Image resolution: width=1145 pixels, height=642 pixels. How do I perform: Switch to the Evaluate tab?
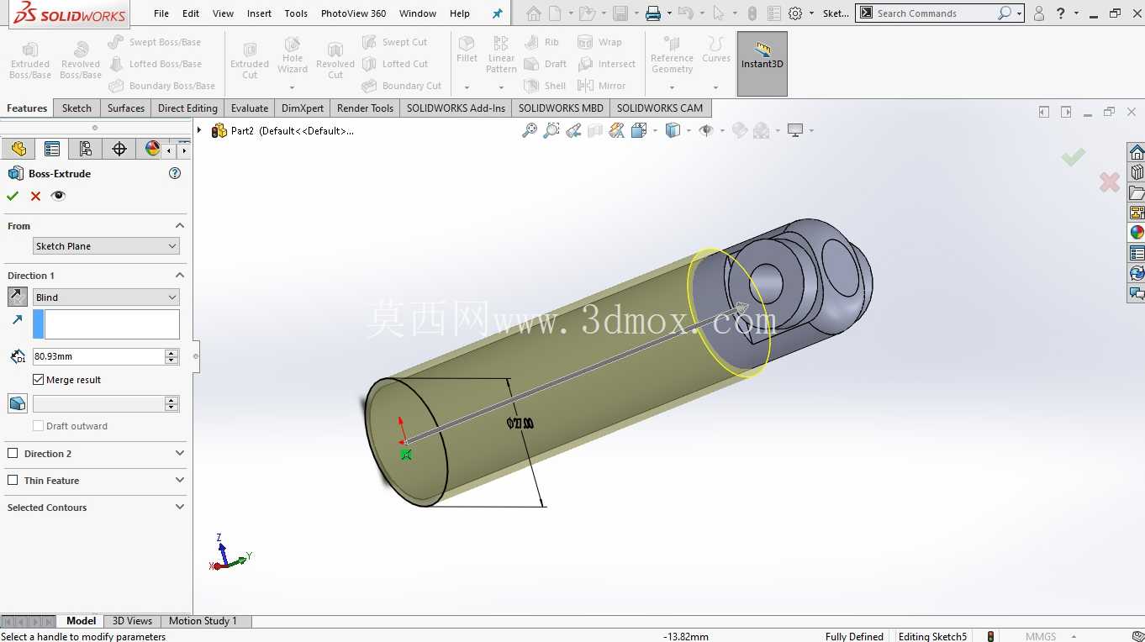(x=250, y=108)
